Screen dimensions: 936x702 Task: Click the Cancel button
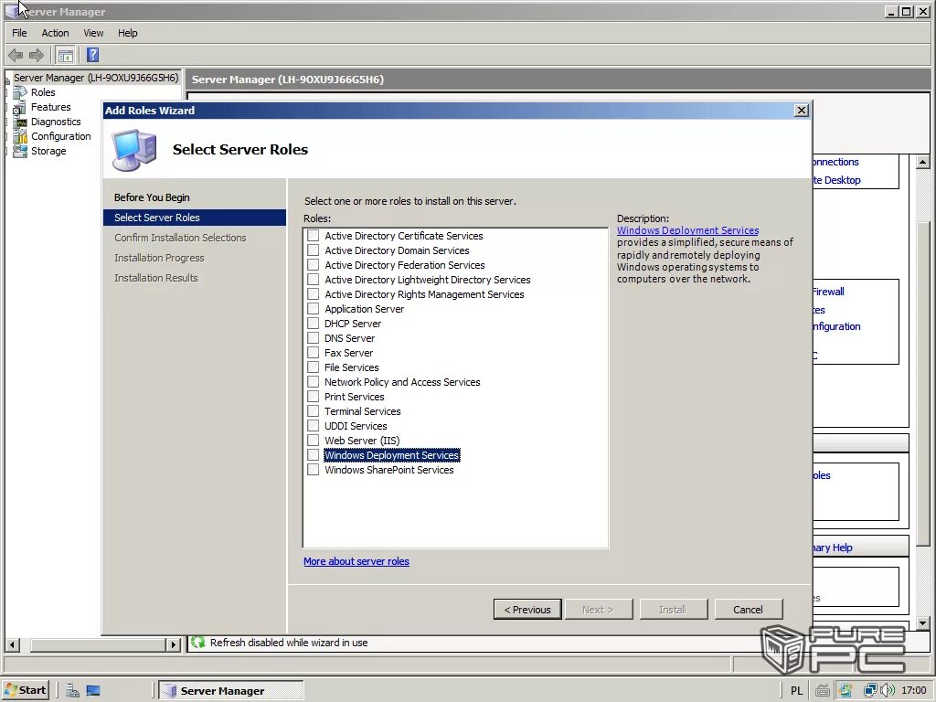tap(748, 610)
